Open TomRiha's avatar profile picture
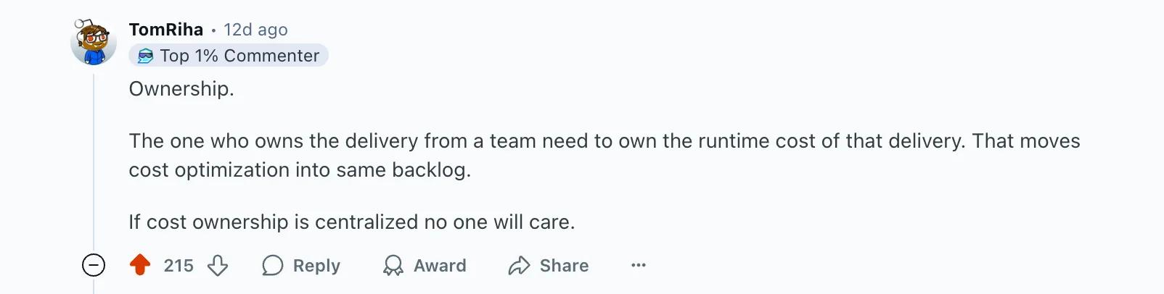Image resolution: width=1164 pixels, height=294 pixels. pyautogui.click(x=94, y=42)
